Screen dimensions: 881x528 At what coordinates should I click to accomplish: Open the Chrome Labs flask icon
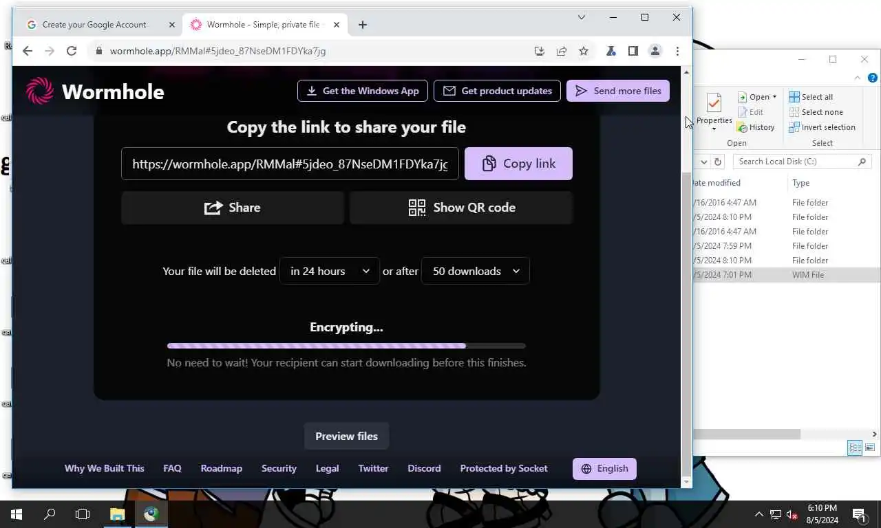(611, 51)
